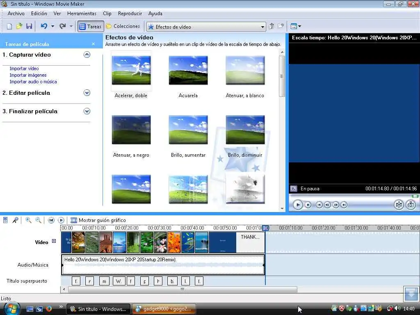Select the THANK... clip on video track
420x315 pixels.
[251, 242]
